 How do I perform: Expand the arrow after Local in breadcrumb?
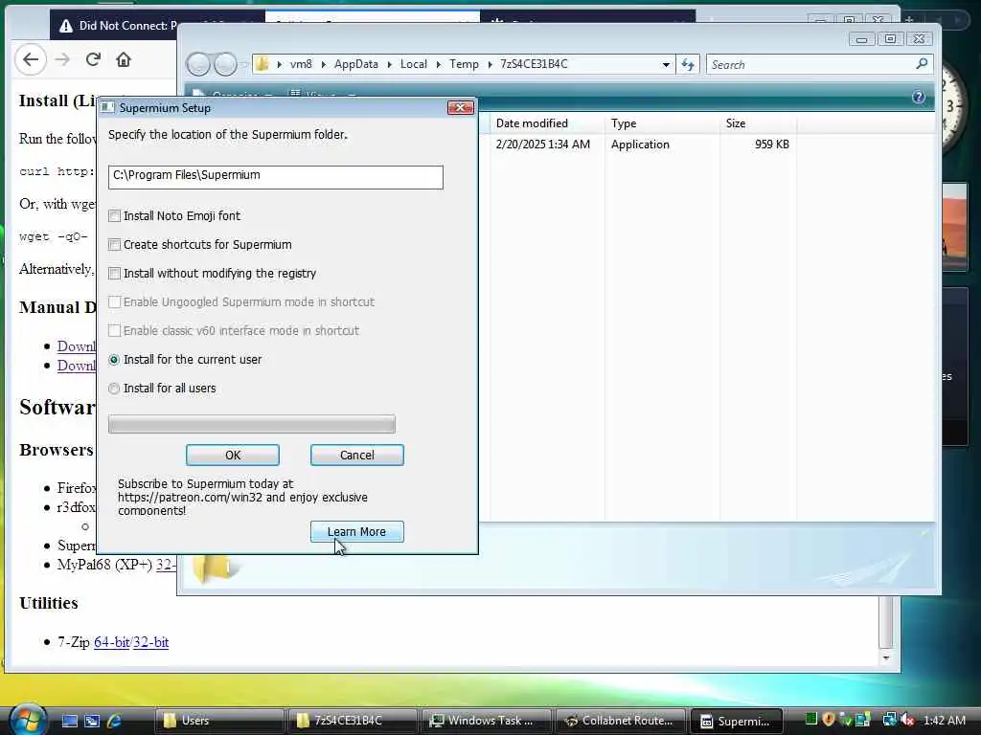click(x=438, y=64)
